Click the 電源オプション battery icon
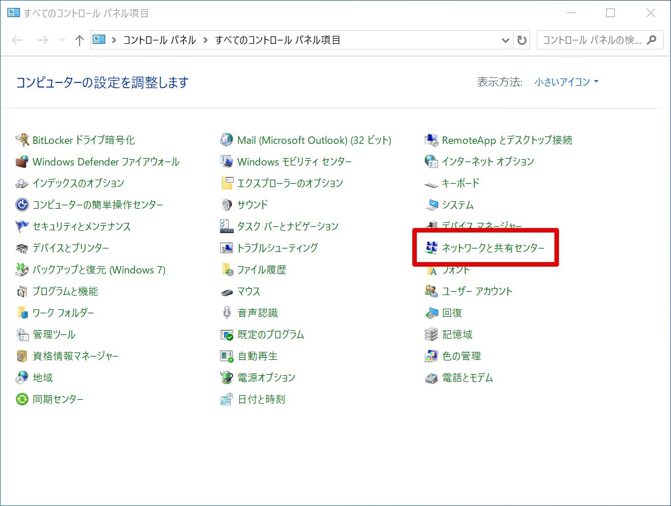Image resolution: width=671 pixels, height=506 pixels. point(226,378)
